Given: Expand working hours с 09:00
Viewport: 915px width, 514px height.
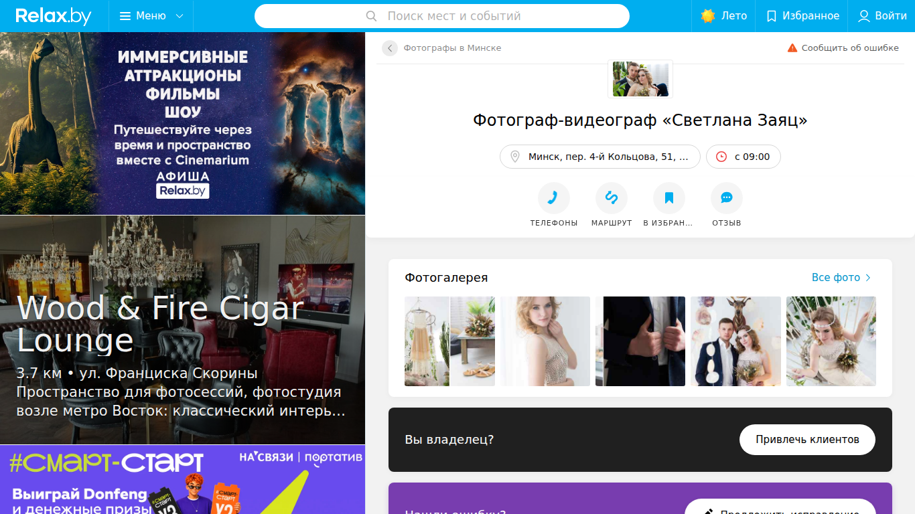Looking at the screenshot, I should pyautogui.click(x=743, y=157).
